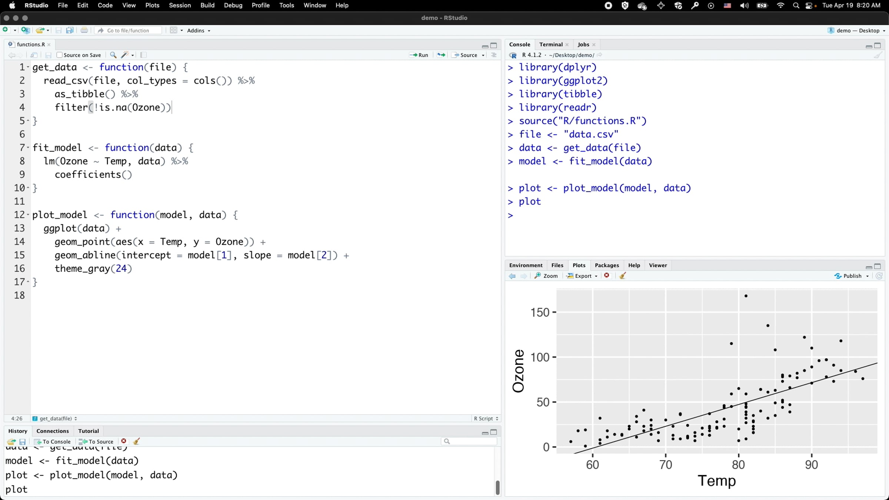Click the Go to file/function field
The width and height of the screenshot is (889, 500).
click(x=128, y=30)
